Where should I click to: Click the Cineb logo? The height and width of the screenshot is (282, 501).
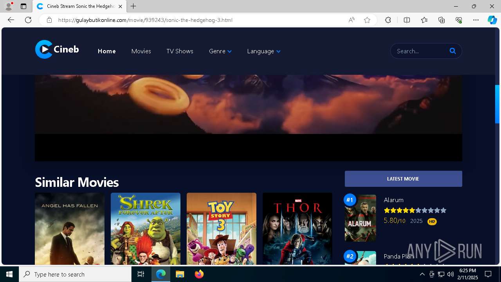pyautogui.click(x=57, y=49)
